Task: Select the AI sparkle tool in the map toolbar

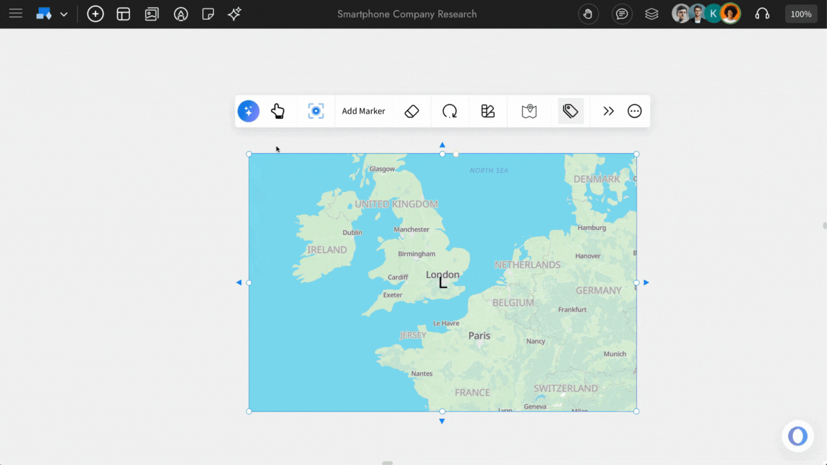Action: [x=248, y=111]
